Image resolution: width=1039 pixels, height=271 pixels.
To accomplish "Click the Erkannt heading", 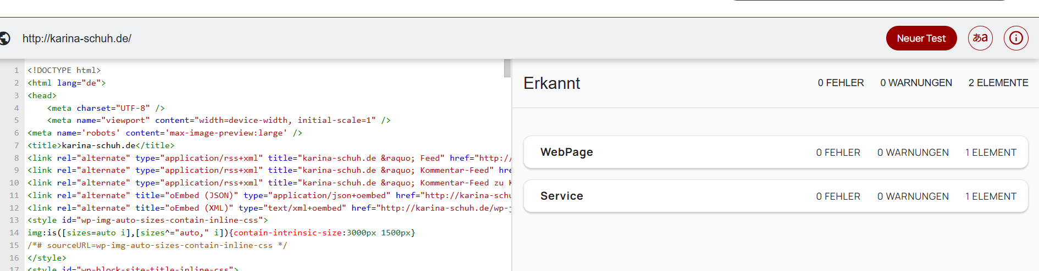I will (x=551, y=83).
